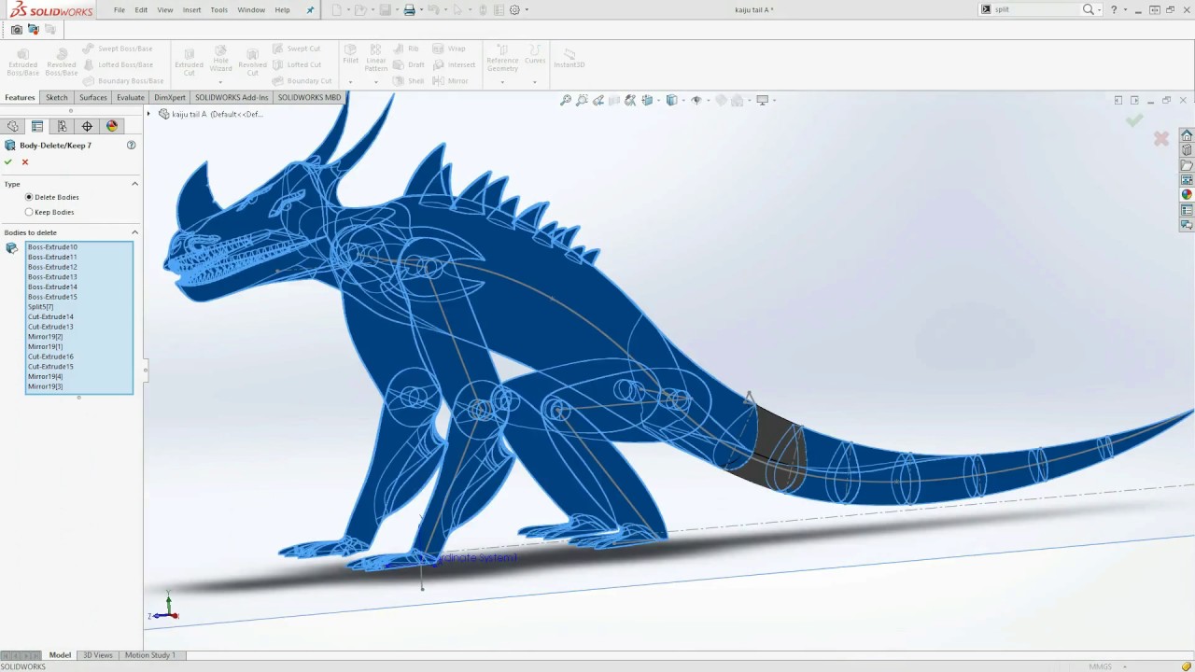Click the screen capture camera icon

tap(17, 29)
